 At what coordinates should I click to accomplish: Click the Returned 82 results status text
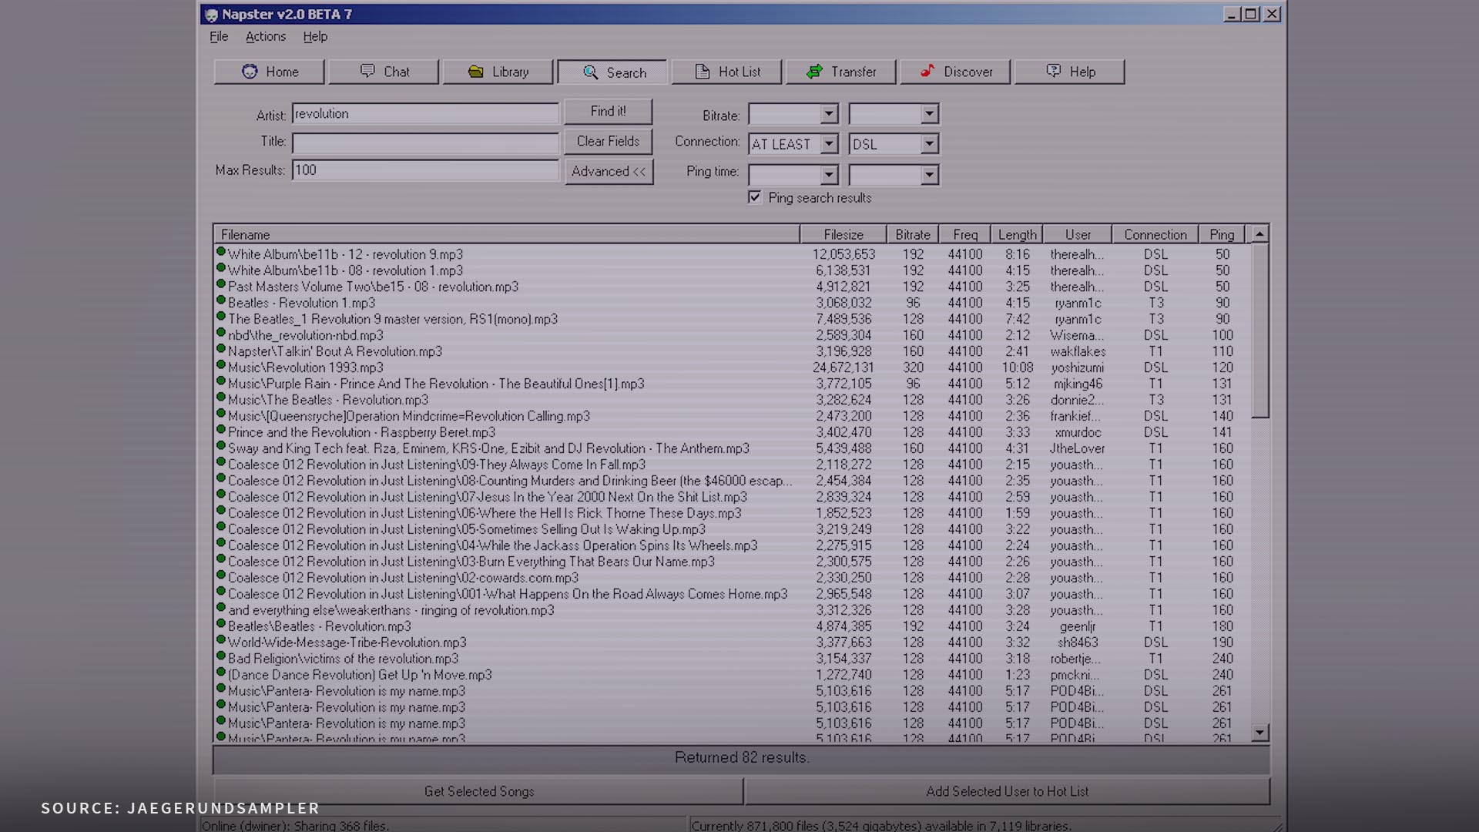742,757
